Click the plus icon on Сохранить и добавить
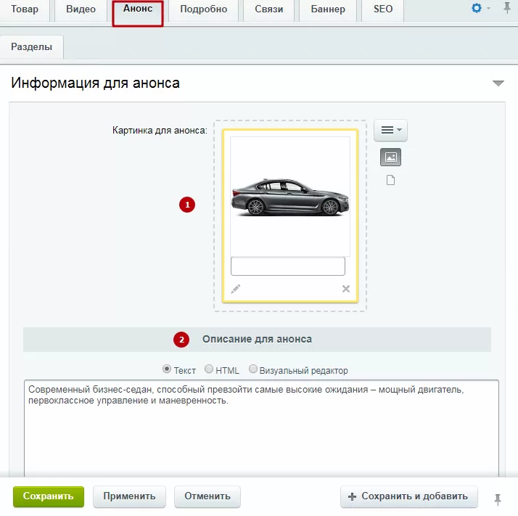Viewport: 518px width, 516px height. click(x=352, y=496)
